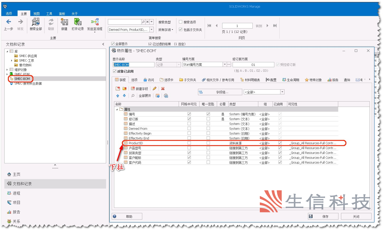Click the page number input field

point(237,26)
